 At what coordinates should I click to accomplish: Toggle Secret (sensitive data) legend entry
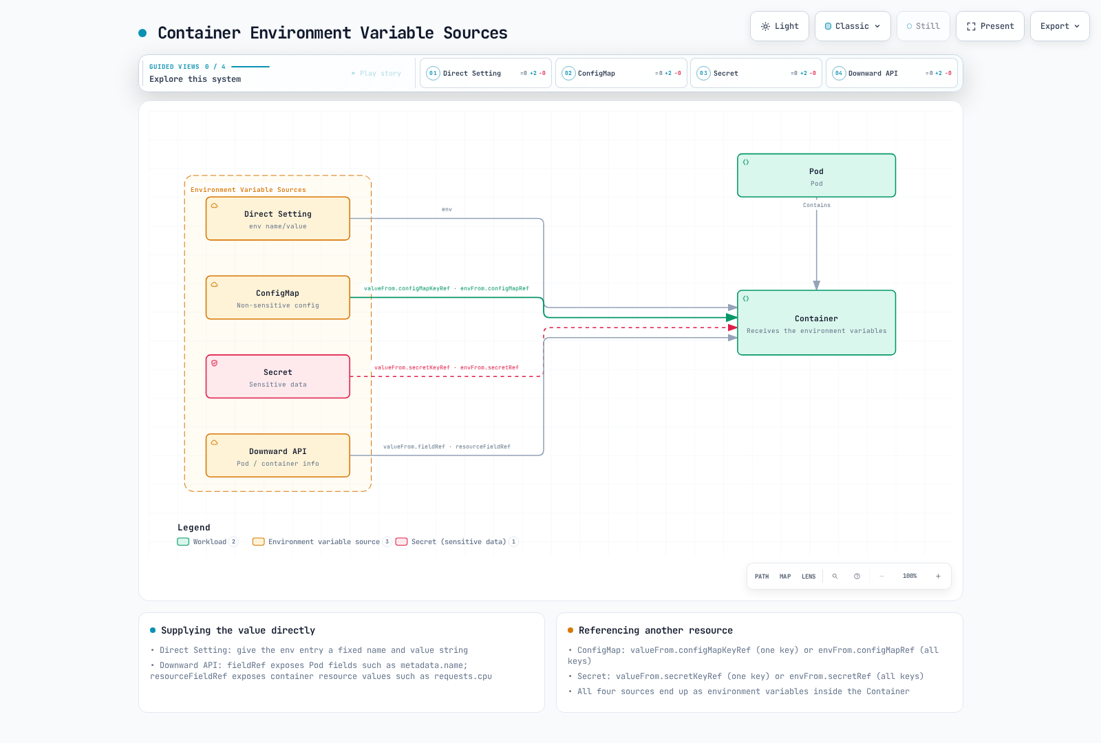click(457, 542)
